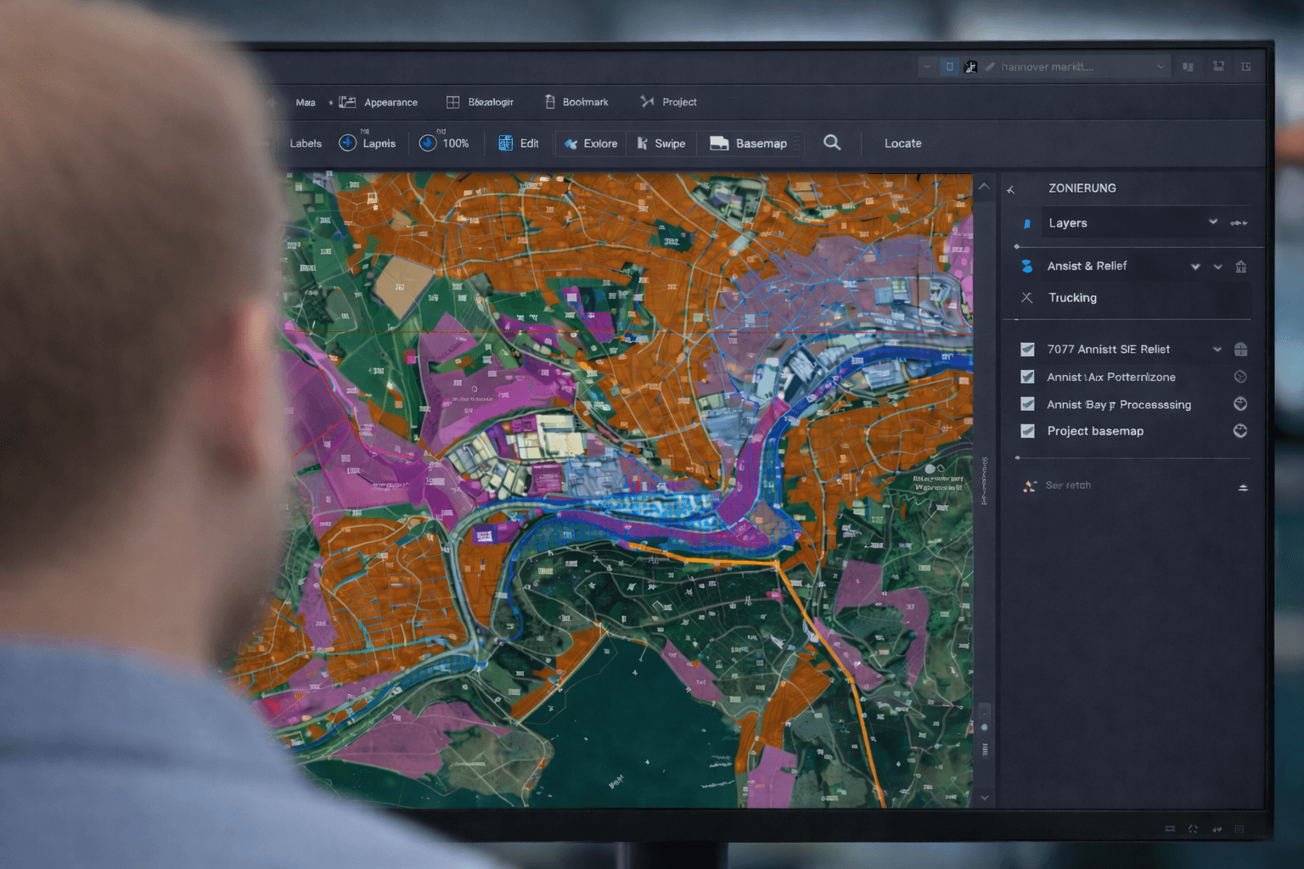This screenshot has height=869, width=1304.
Task: Open the Basemap gallery
Action: tap(749, 143)
